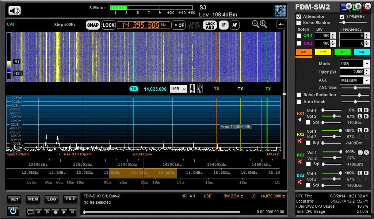
Task: Open the TX mode dropdown showing USB
Action: [179, 89]
